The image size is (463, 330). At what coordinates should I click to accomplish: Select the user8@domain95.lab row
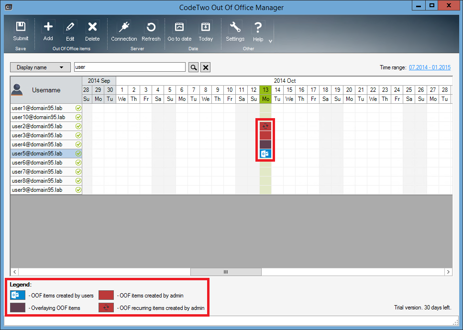point(46,181)
